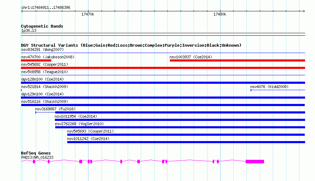Select the nsv1003937 (Coe2014) red loss bar
Screen dimensions: 315x181
tap(237, 60)
